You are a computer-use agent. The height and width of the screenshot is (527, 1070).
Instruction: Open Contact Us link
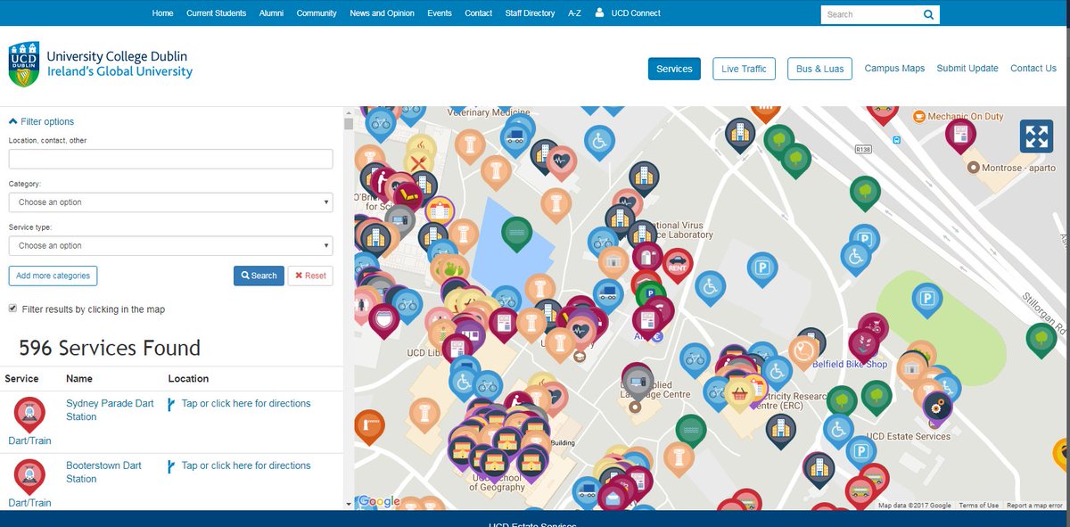[x=1033, y=69]
